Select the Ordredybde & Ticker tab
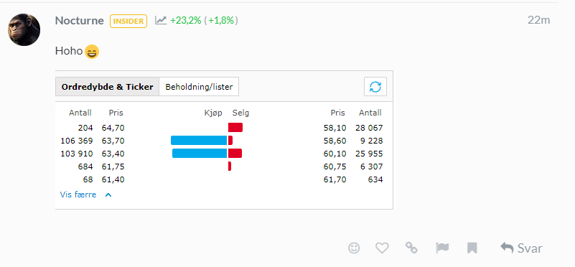Image resolution: width=575 pixels, height=267 pixels. (x=107, y=87)
